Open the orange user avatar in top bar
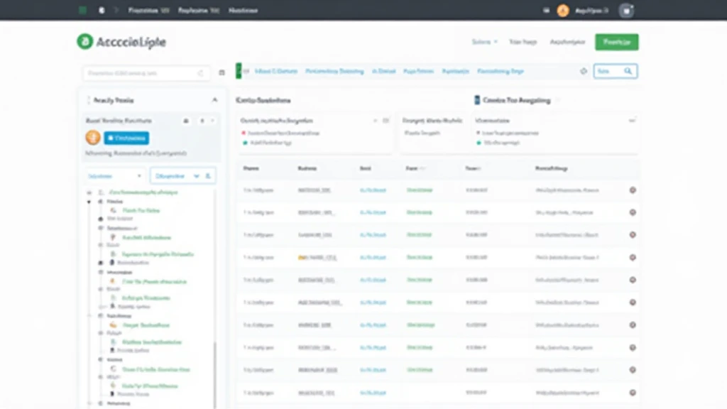Screen dimensions: 727x409 tap(563, 11)
